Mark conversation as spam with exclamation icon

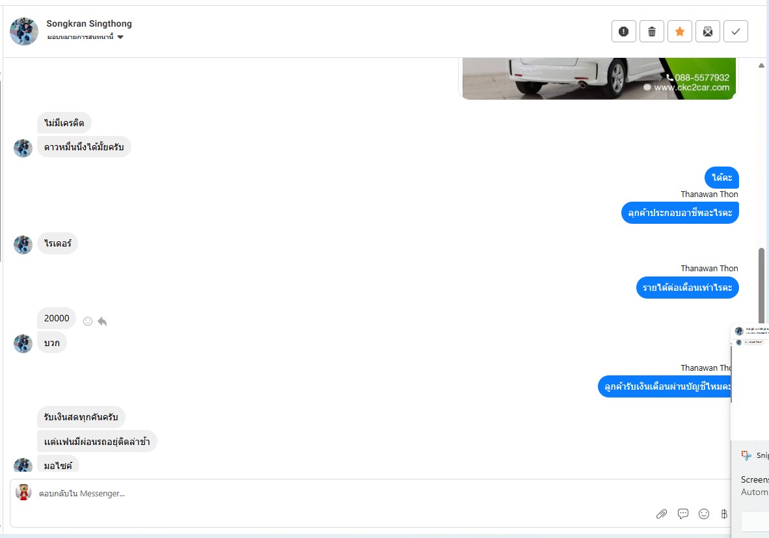[x=623, y=31]
